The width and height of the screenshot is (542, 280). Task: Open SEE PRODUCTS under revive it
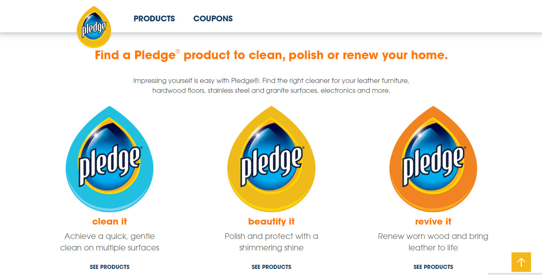pos(433,267)
